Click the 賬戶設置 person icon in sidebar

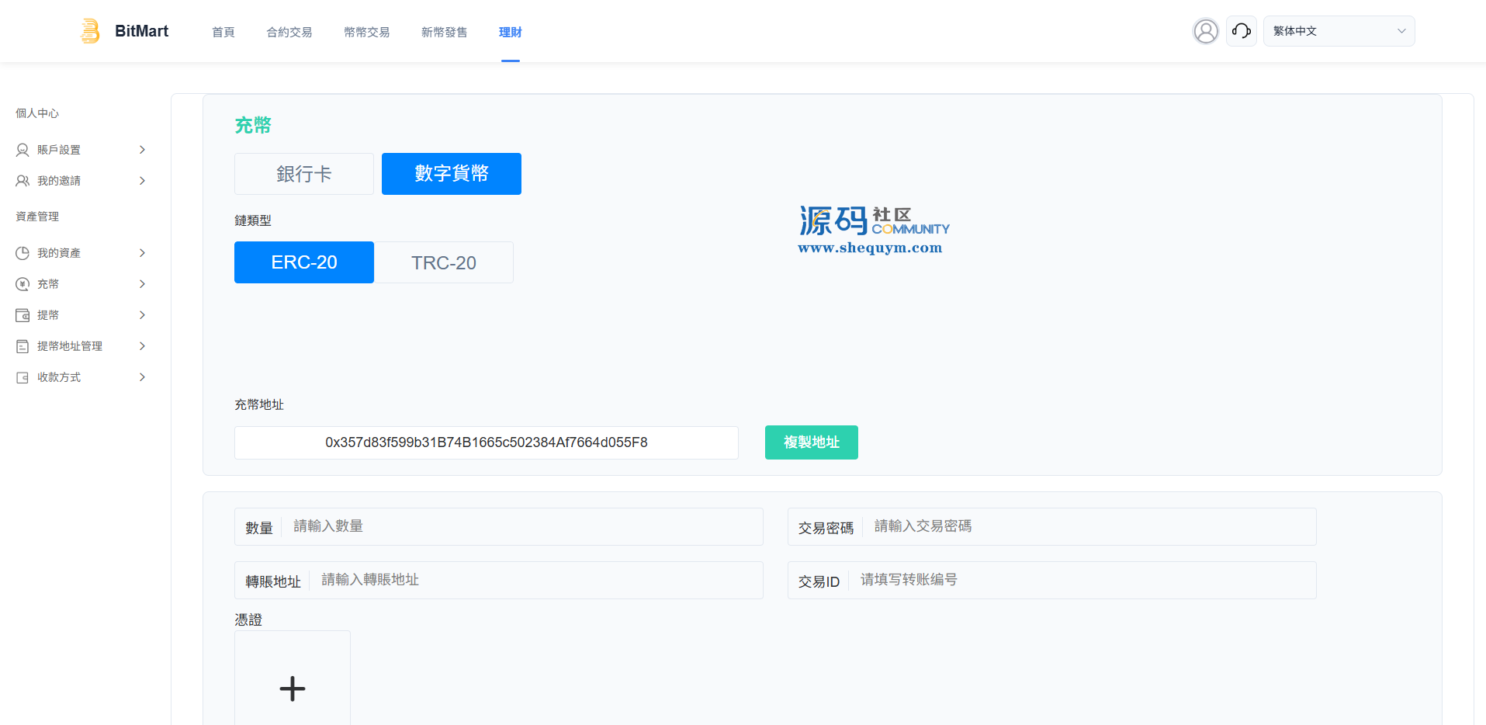pos(23,150)
